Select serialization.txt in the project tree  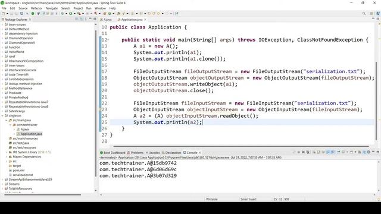(x=21, y=175)
